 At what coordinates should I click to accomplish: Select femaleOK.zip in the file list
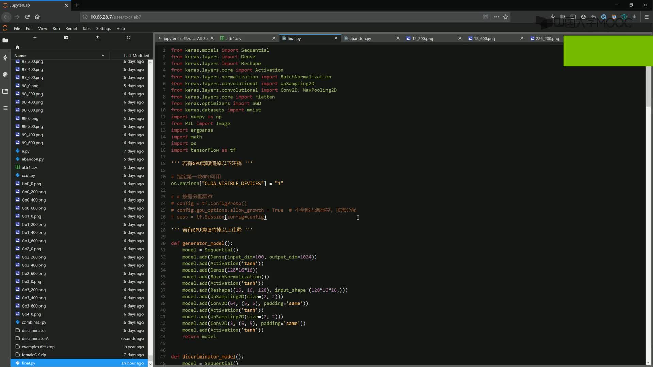pyautogui.click(x=79, y=355)
